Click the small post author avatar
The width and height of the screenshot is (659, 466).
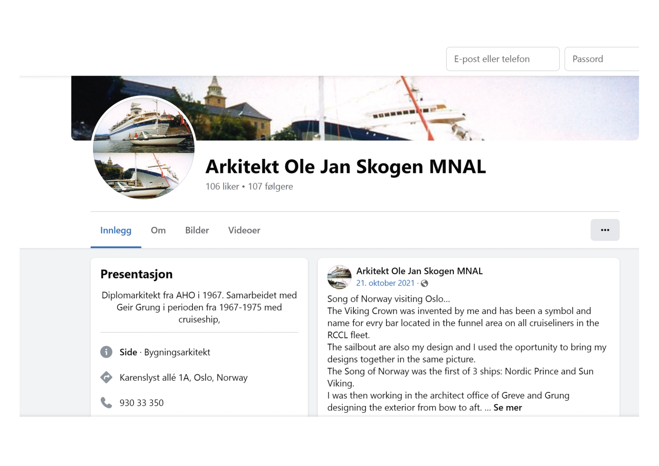tap(339, 277)
